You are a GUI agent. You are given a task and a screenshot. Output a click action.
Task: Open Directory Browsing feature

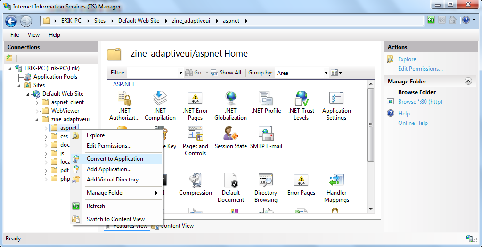(x=266, y=187)
